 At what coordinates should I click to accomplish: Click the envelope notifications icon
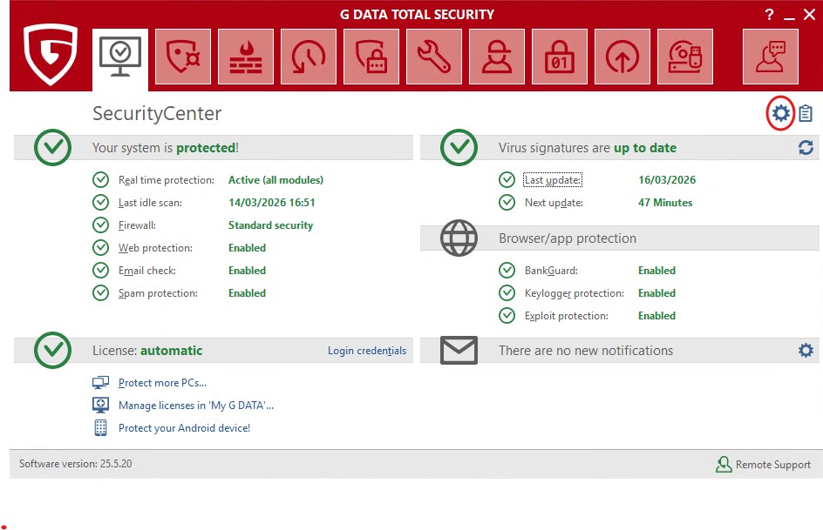459,351
